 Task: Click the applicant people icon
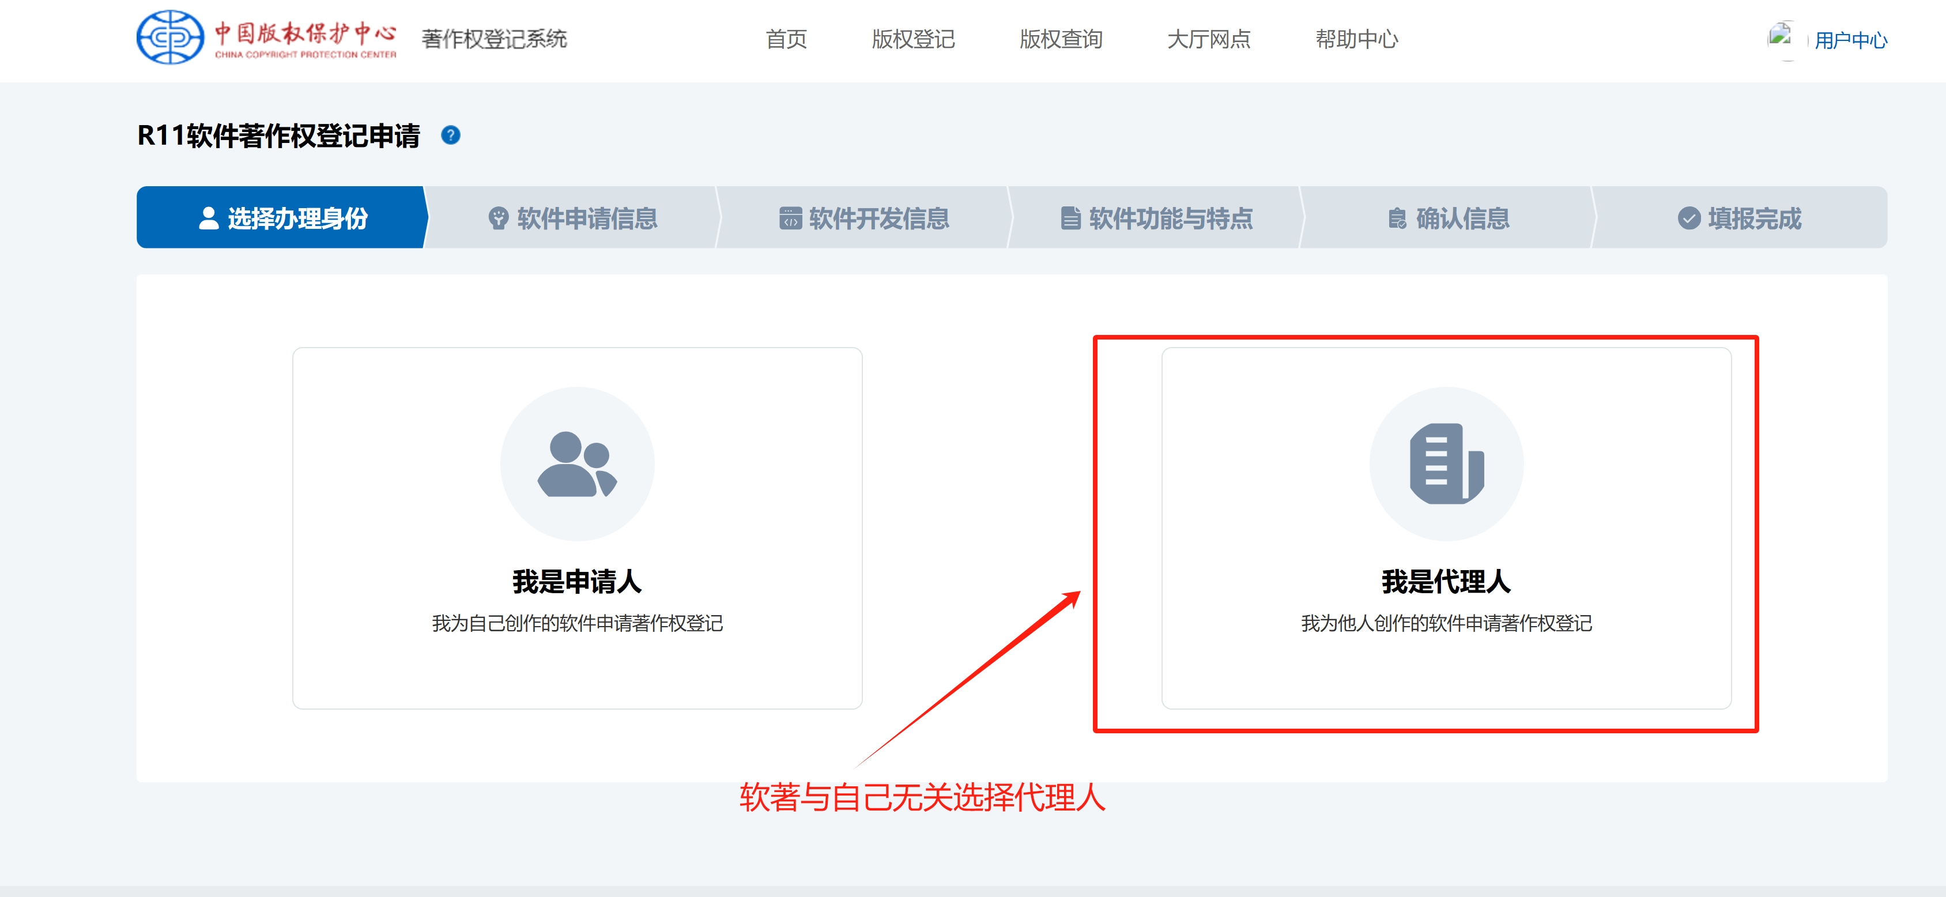pos(577,464)
